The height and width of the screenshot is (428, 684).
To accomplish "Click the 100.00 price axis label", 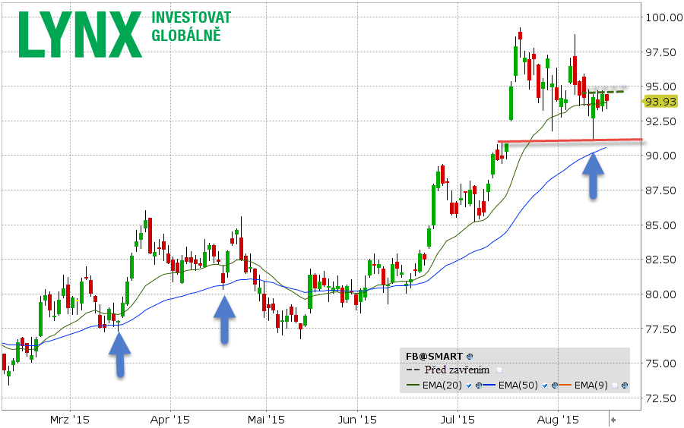I will tap(663, 17).
